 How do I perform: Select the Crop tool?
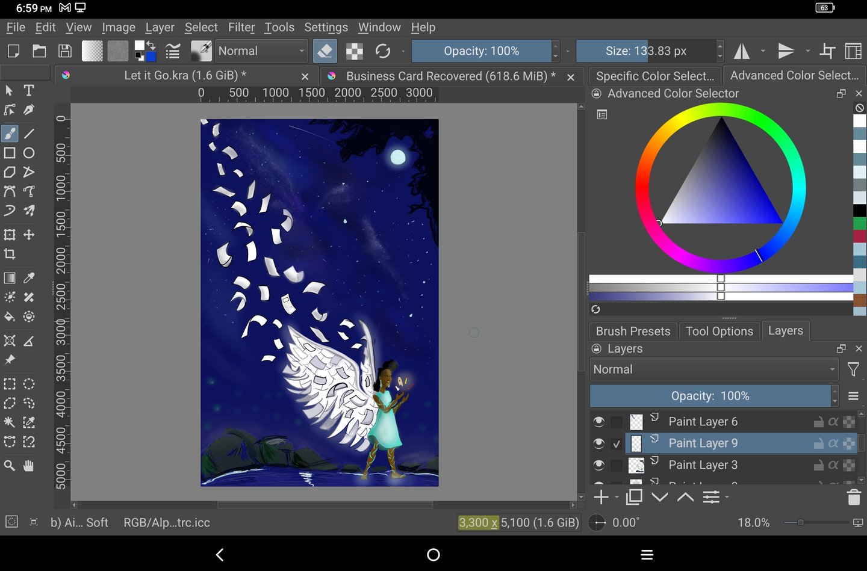10,254
